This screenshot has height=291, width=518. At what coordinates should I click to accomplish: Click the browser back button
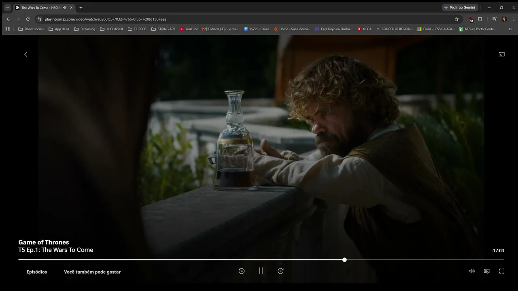[8, 19]
